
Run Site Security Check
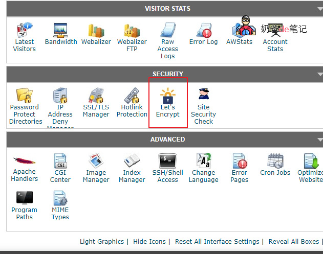(203, 106)
